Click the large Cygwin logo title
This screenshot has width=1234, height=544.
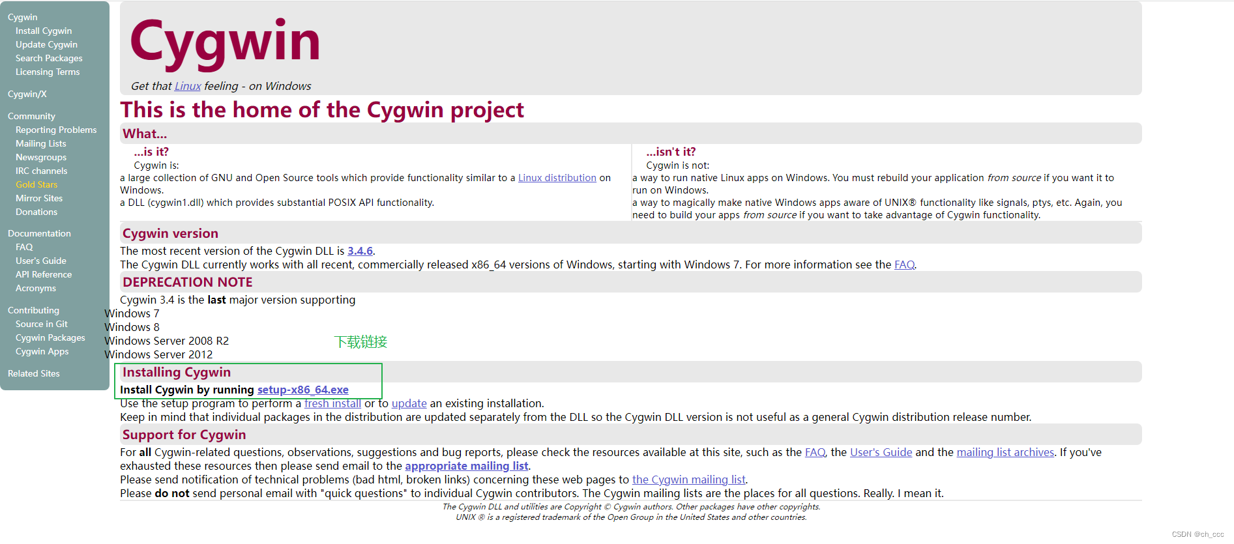[x=226, y=43]
